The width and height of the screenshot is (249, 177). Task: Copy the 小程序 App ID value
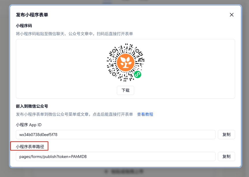(x=226, y=135)
